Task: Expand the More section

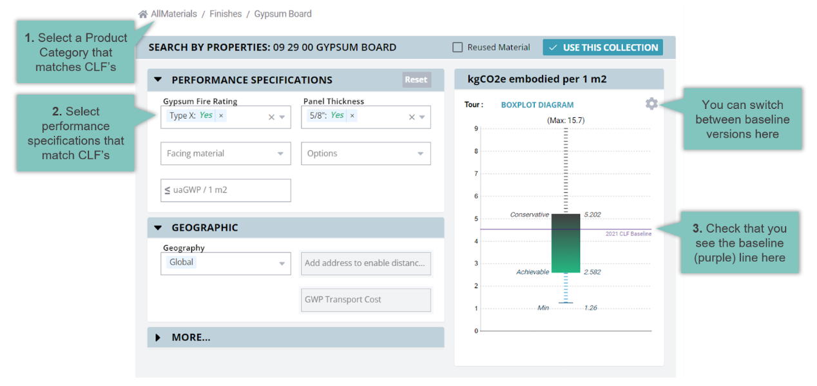Action: [x=159, y=338]
